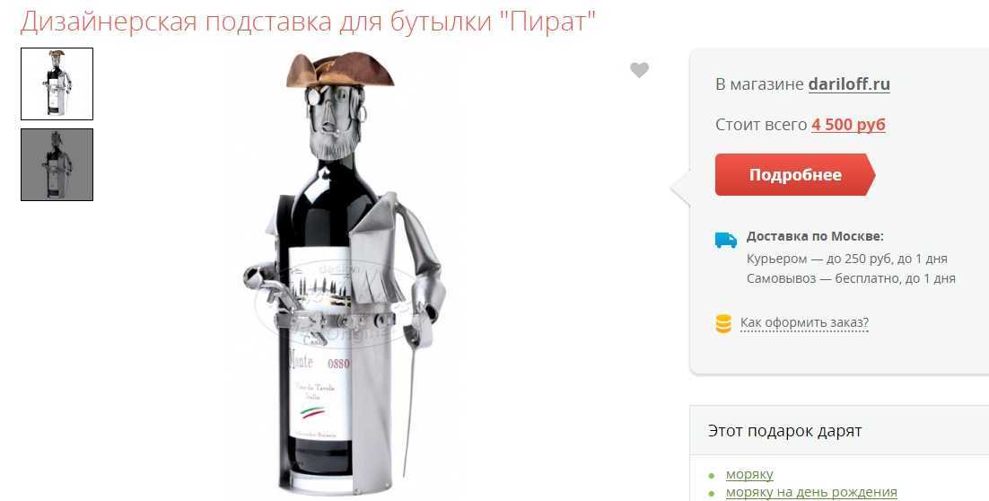Screen dimensions: 989x501
Task: Click the Самовывоз pickup option text
Action: pos(851,278)
